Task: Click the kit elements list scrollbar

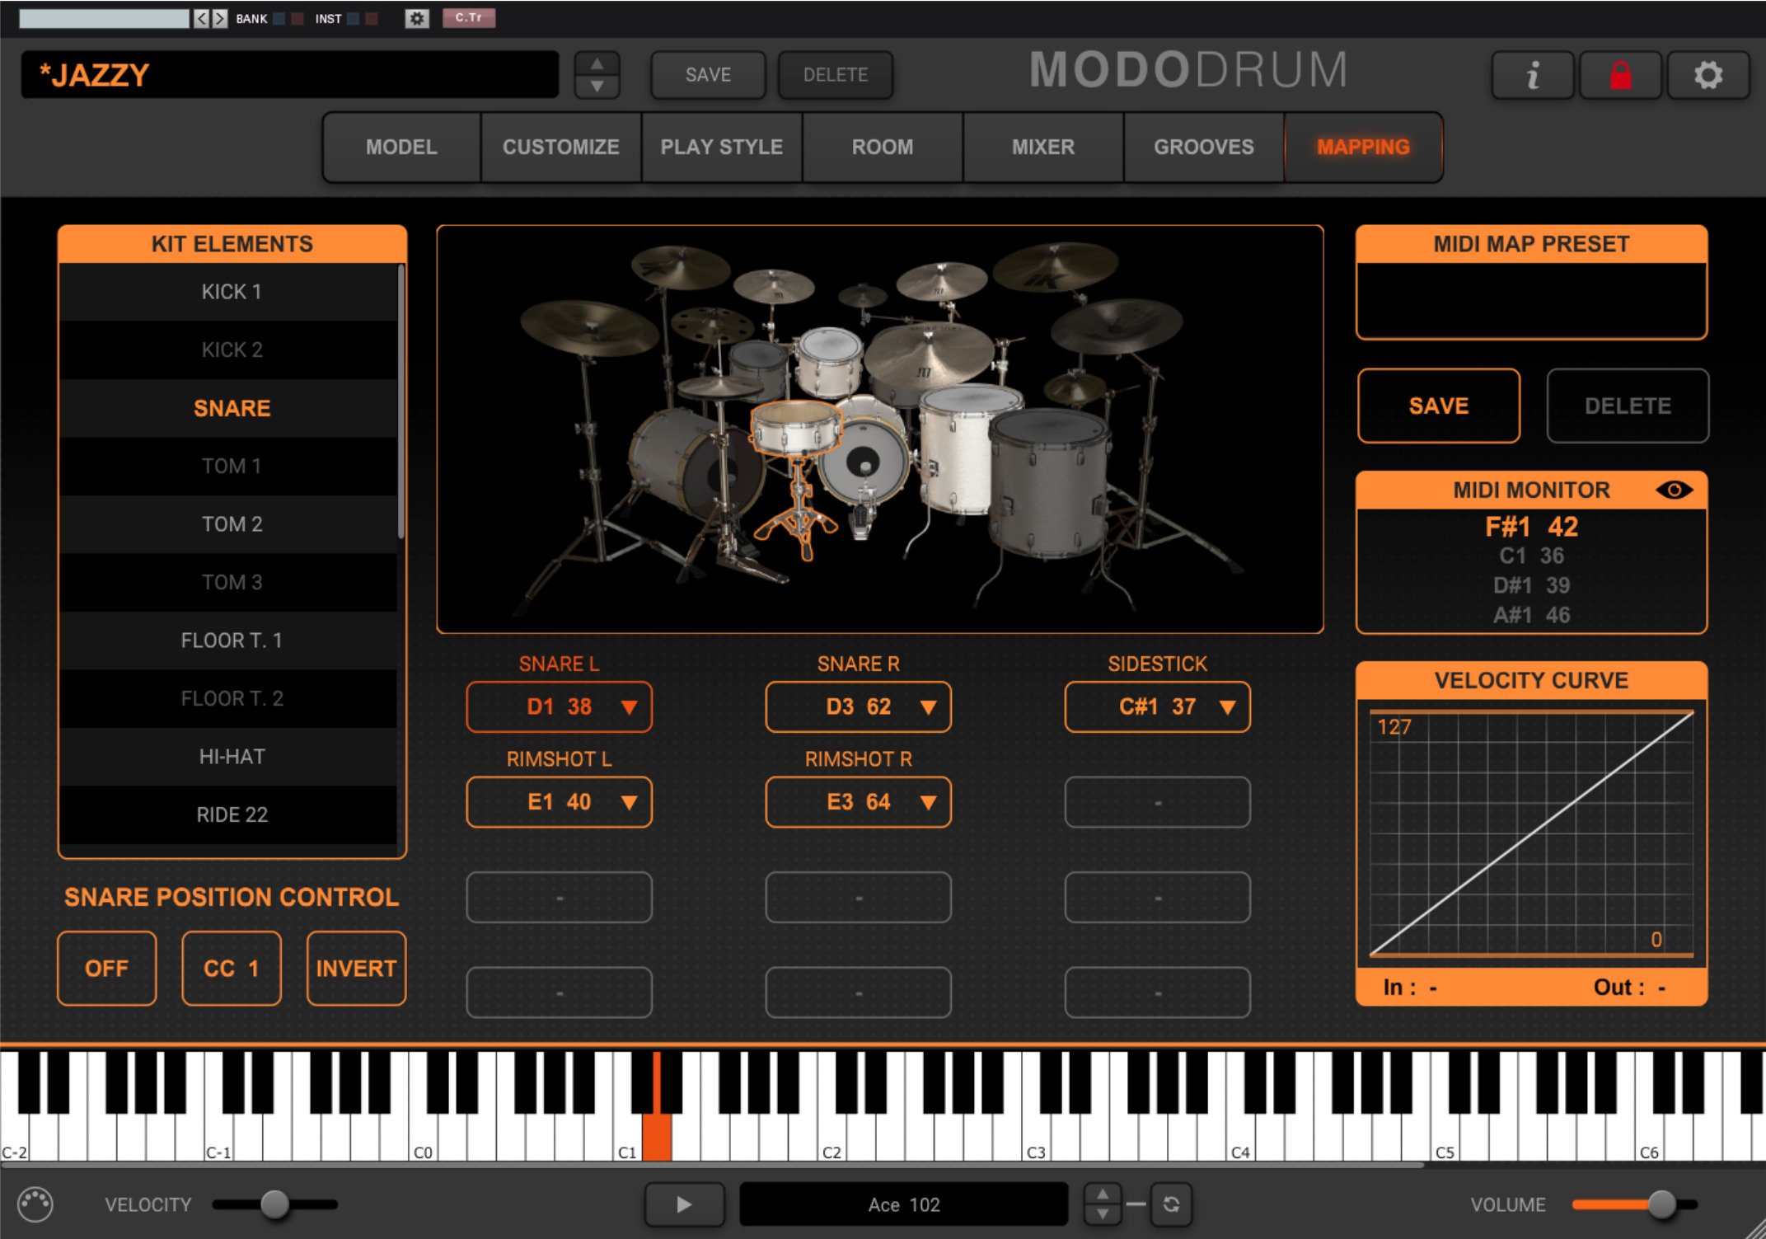Action: pyautogui.click(x=401, y=401)
